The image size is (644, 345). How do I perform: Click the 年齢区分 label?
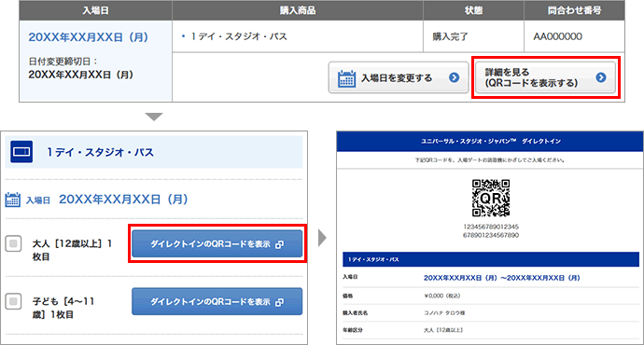[353, 330]
